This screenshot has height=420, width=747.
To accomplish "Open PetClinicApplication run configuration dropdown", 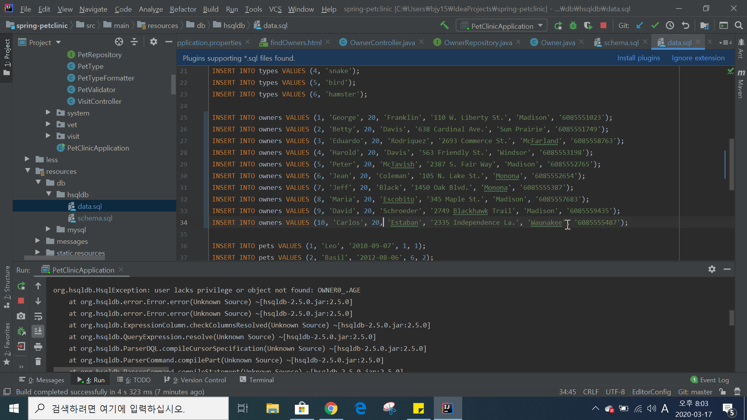I will (x=502, y=26).
